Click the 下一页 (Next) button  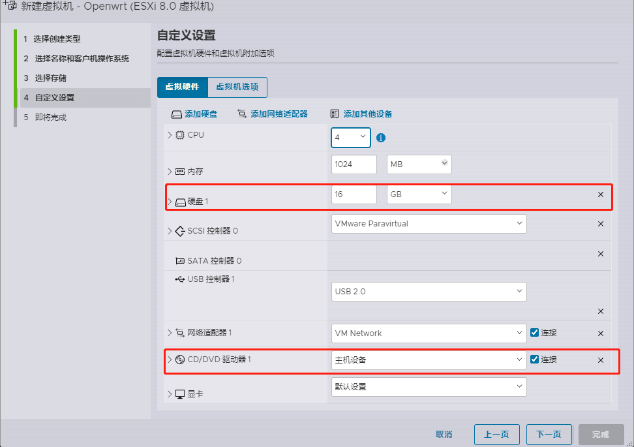coord(549,435)
